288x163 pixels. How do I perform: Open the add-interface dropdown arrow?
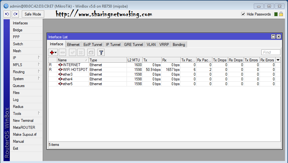coord(55,53)
